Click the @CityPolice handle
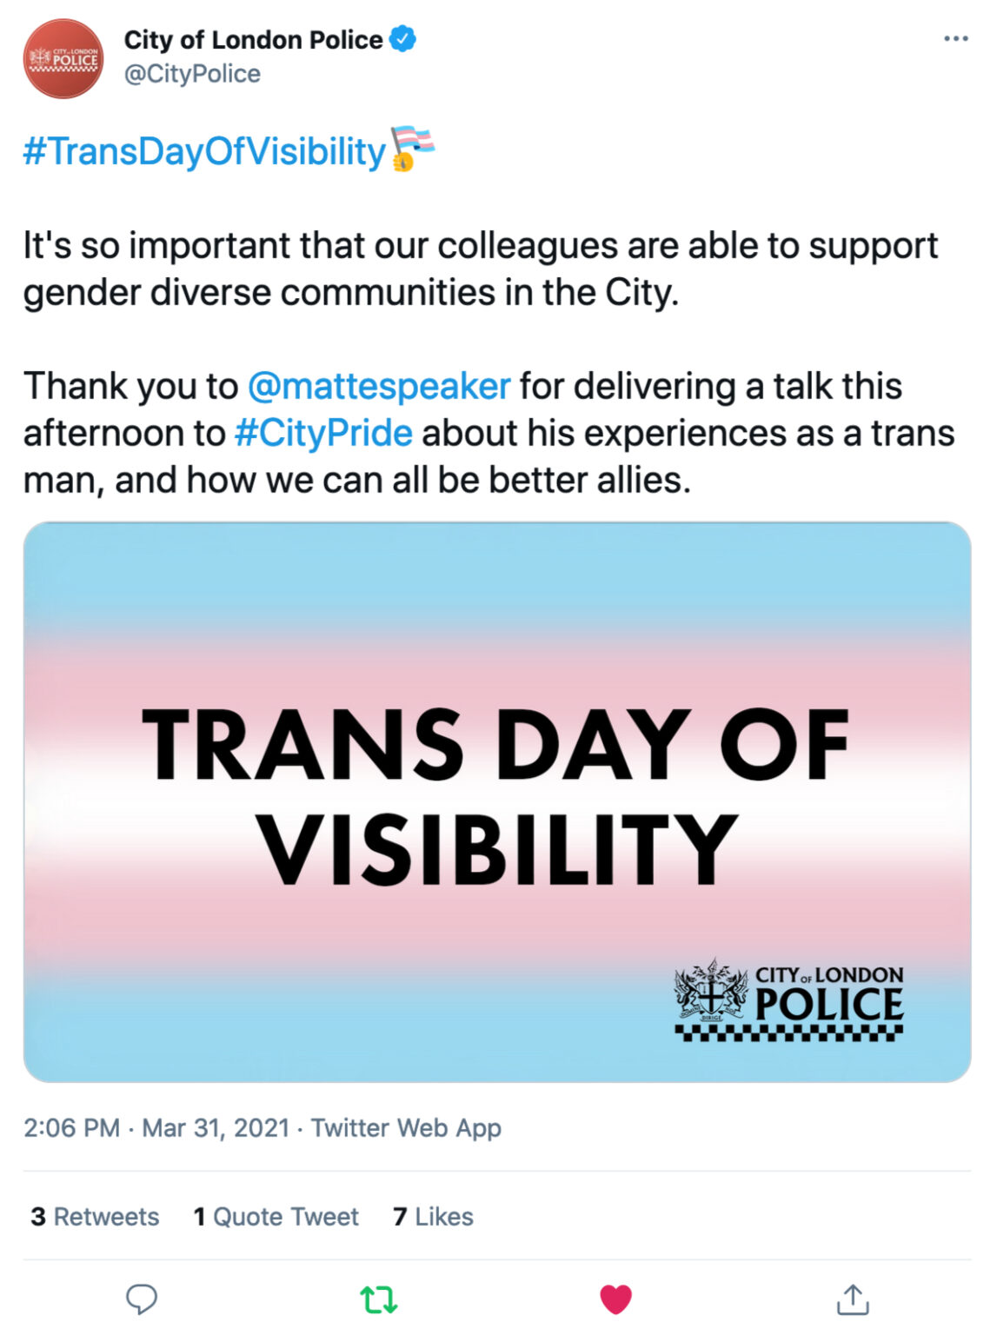The width and height of the screenshot is (997, 1335). point(192,74)
